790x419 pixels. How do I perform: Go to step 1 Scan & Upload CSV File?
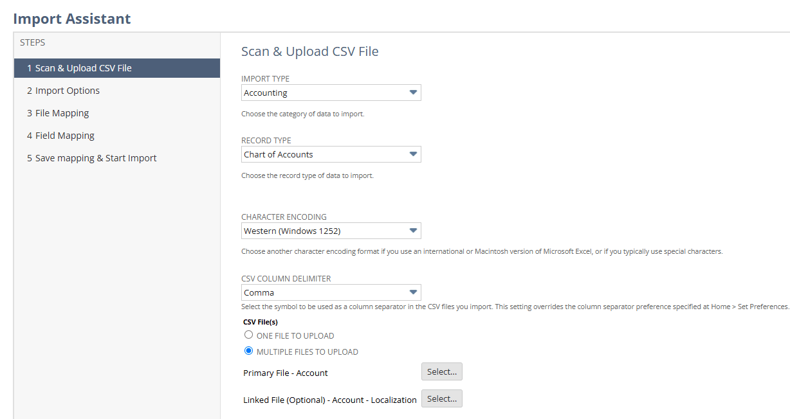(117, 68)
